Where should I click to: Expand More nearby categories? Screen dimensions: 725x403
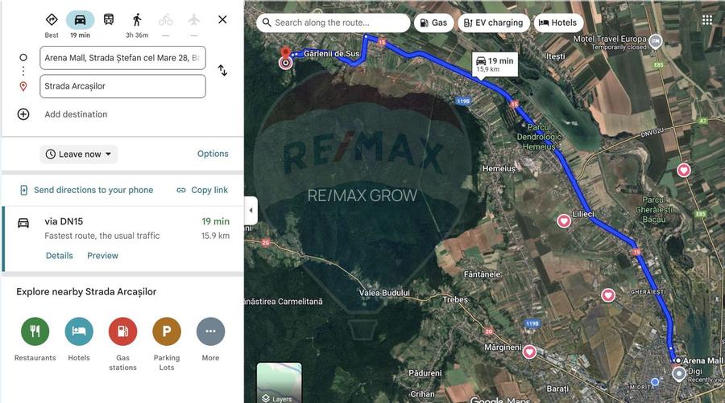pyautogui.click(x=210, y=331)
